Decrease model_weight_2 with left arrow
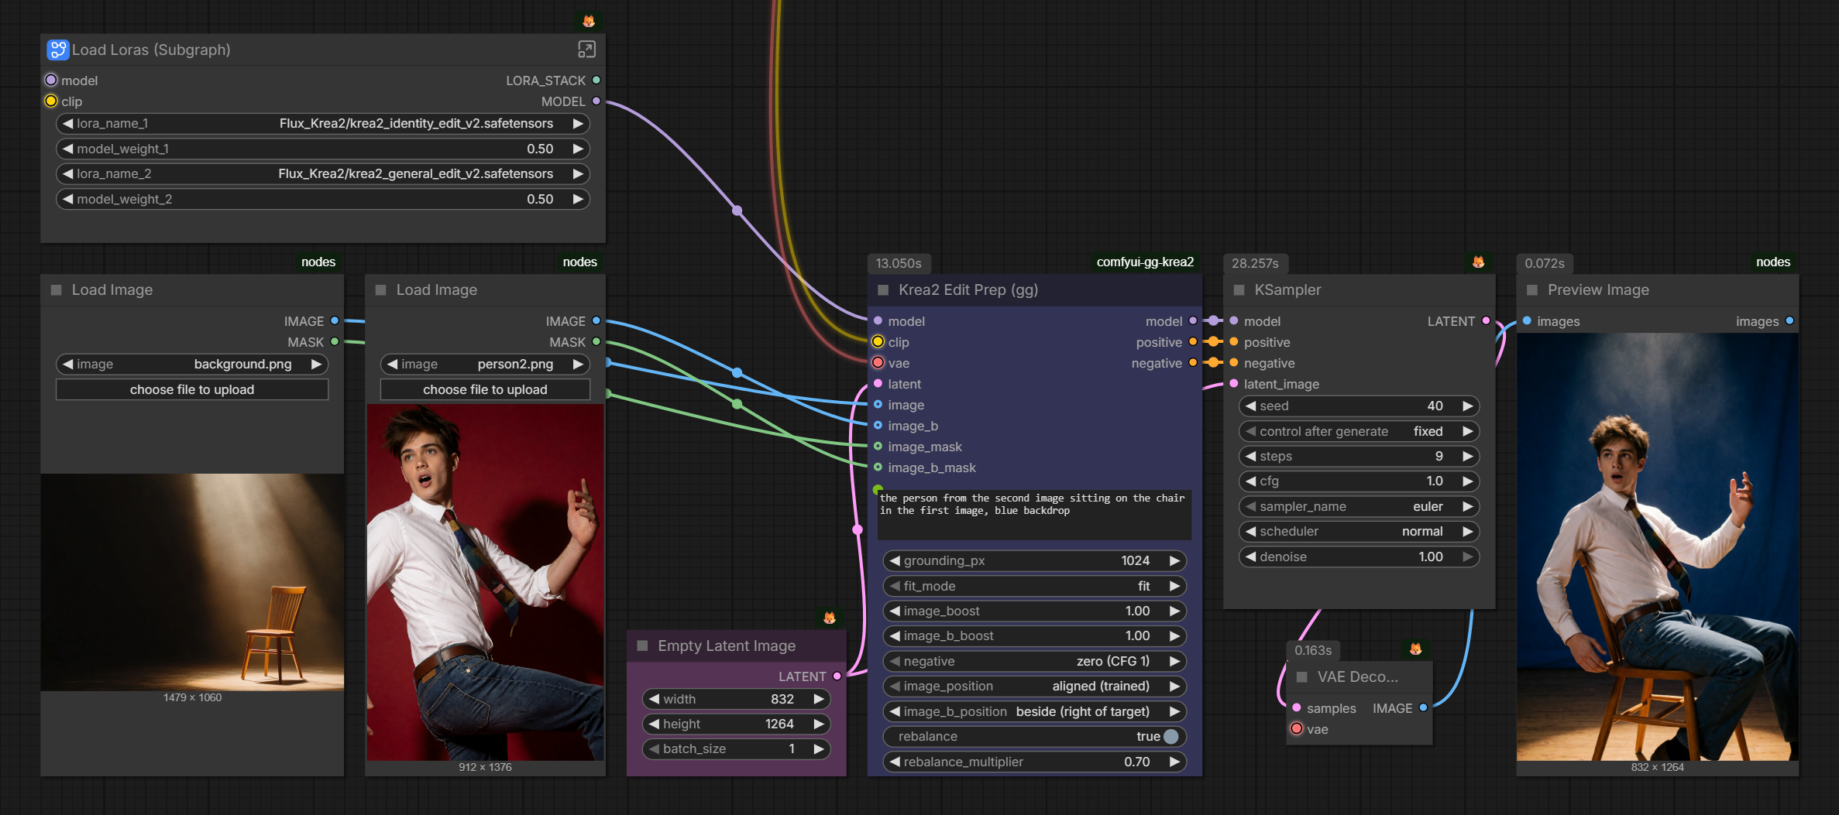 click(68, 199)
